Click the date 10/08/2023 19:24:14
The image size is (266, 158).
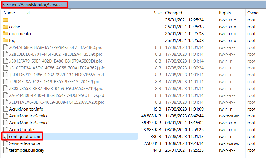[x=184, y=143]
